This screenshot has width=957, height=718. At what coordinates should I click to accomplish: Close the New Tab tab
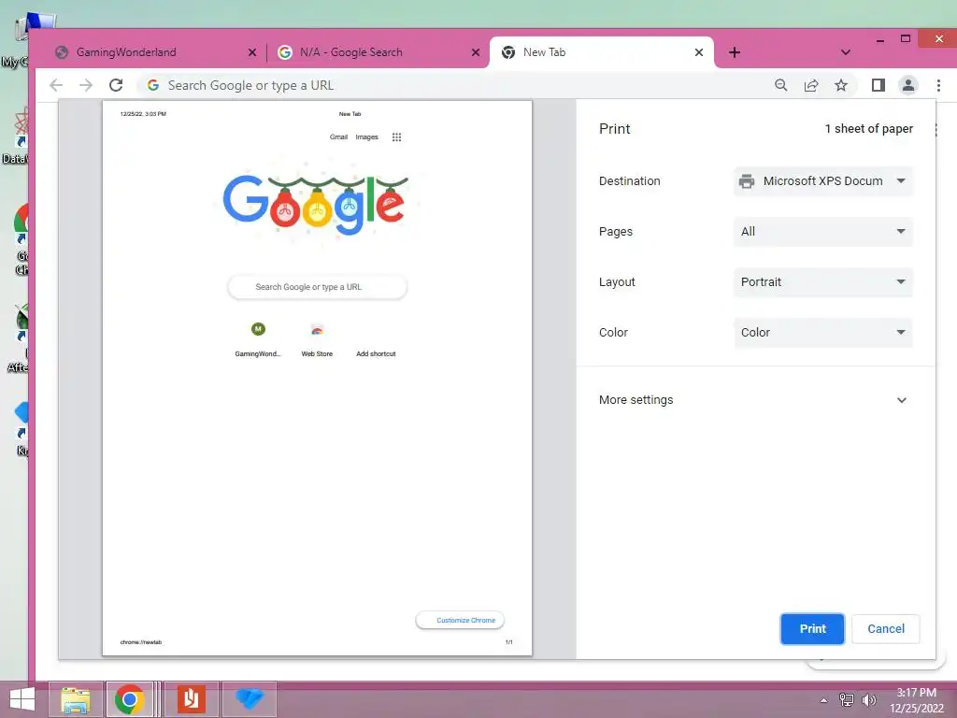click(699, 52)
